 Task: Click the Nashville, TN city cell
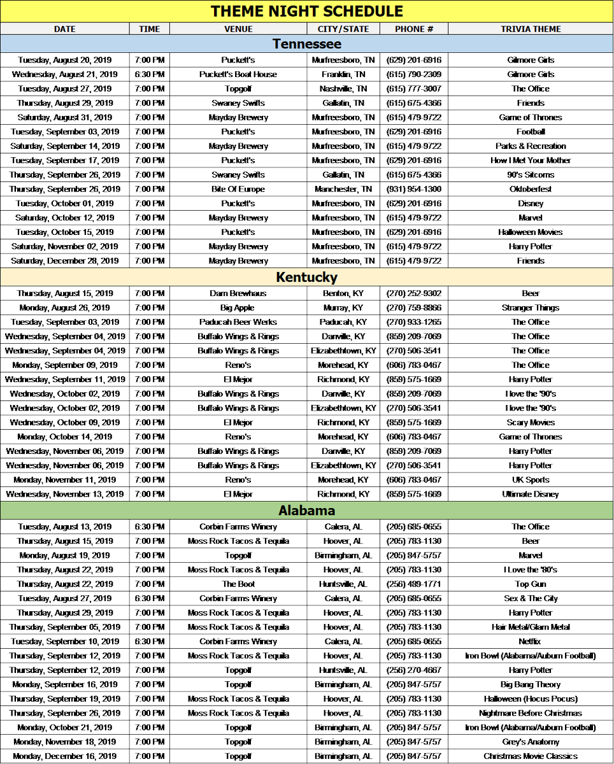[x=344, y=88]
